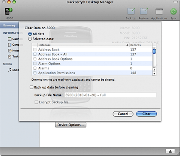The image size is (180, 156).
Task: Select the Summary sidebar tab
Action: click(9, 25)
